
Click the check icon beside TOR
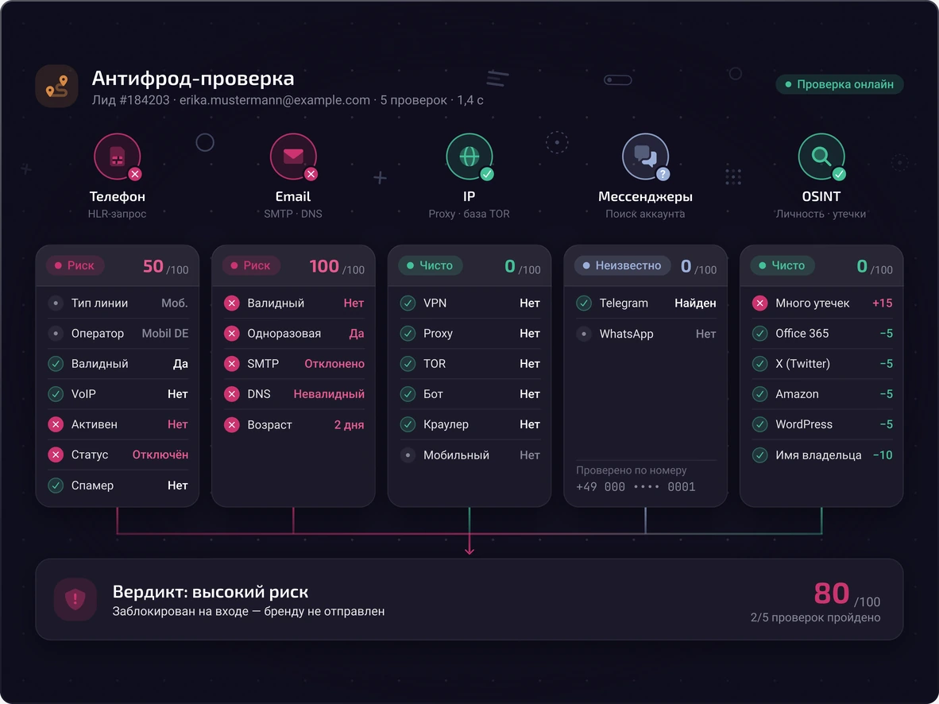[408, 364]
